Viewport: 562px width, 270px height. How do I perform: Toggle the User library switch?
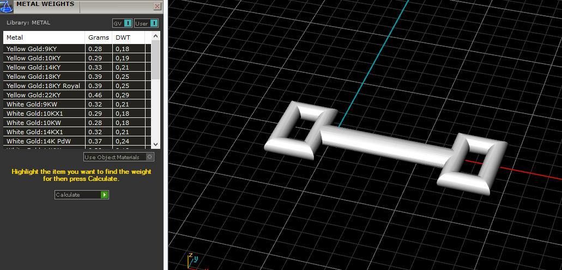(146, 23)
